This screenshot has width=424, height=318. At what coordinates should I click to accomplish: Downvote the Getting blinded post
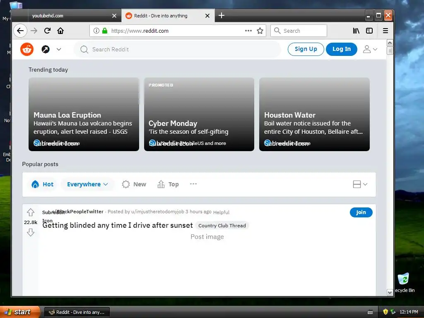(x=31, y=232)
